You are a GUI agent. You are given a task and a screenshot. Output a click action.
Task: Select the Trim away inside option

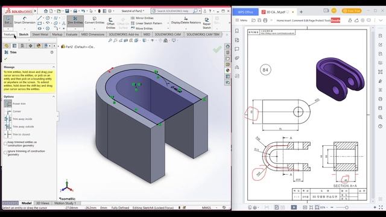[18, 119]
